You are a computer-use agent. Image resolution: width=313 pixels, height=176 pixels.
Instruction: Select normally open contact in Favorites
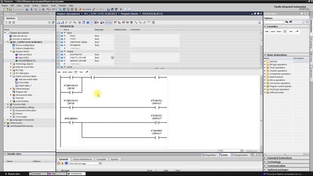coord(267,31)
